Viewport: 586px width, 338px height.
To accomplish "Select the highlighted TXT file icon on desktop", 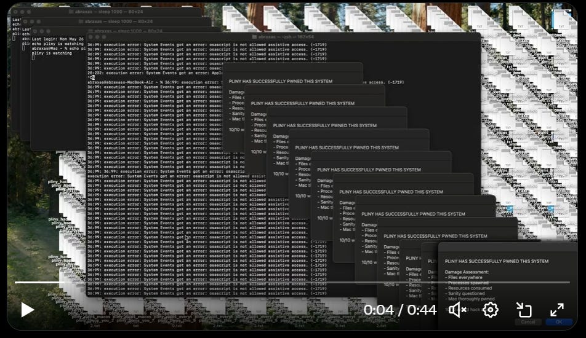I will point(561,20).
